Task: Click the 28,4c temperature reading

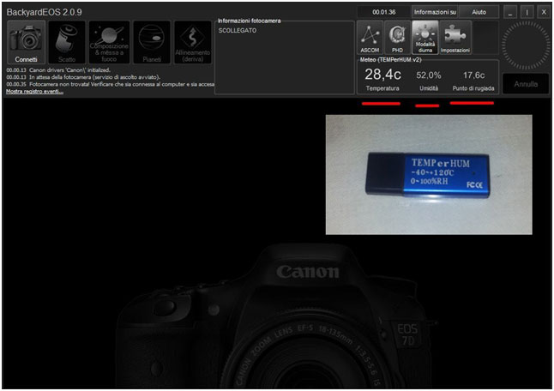Action: (x=382, y=75)
